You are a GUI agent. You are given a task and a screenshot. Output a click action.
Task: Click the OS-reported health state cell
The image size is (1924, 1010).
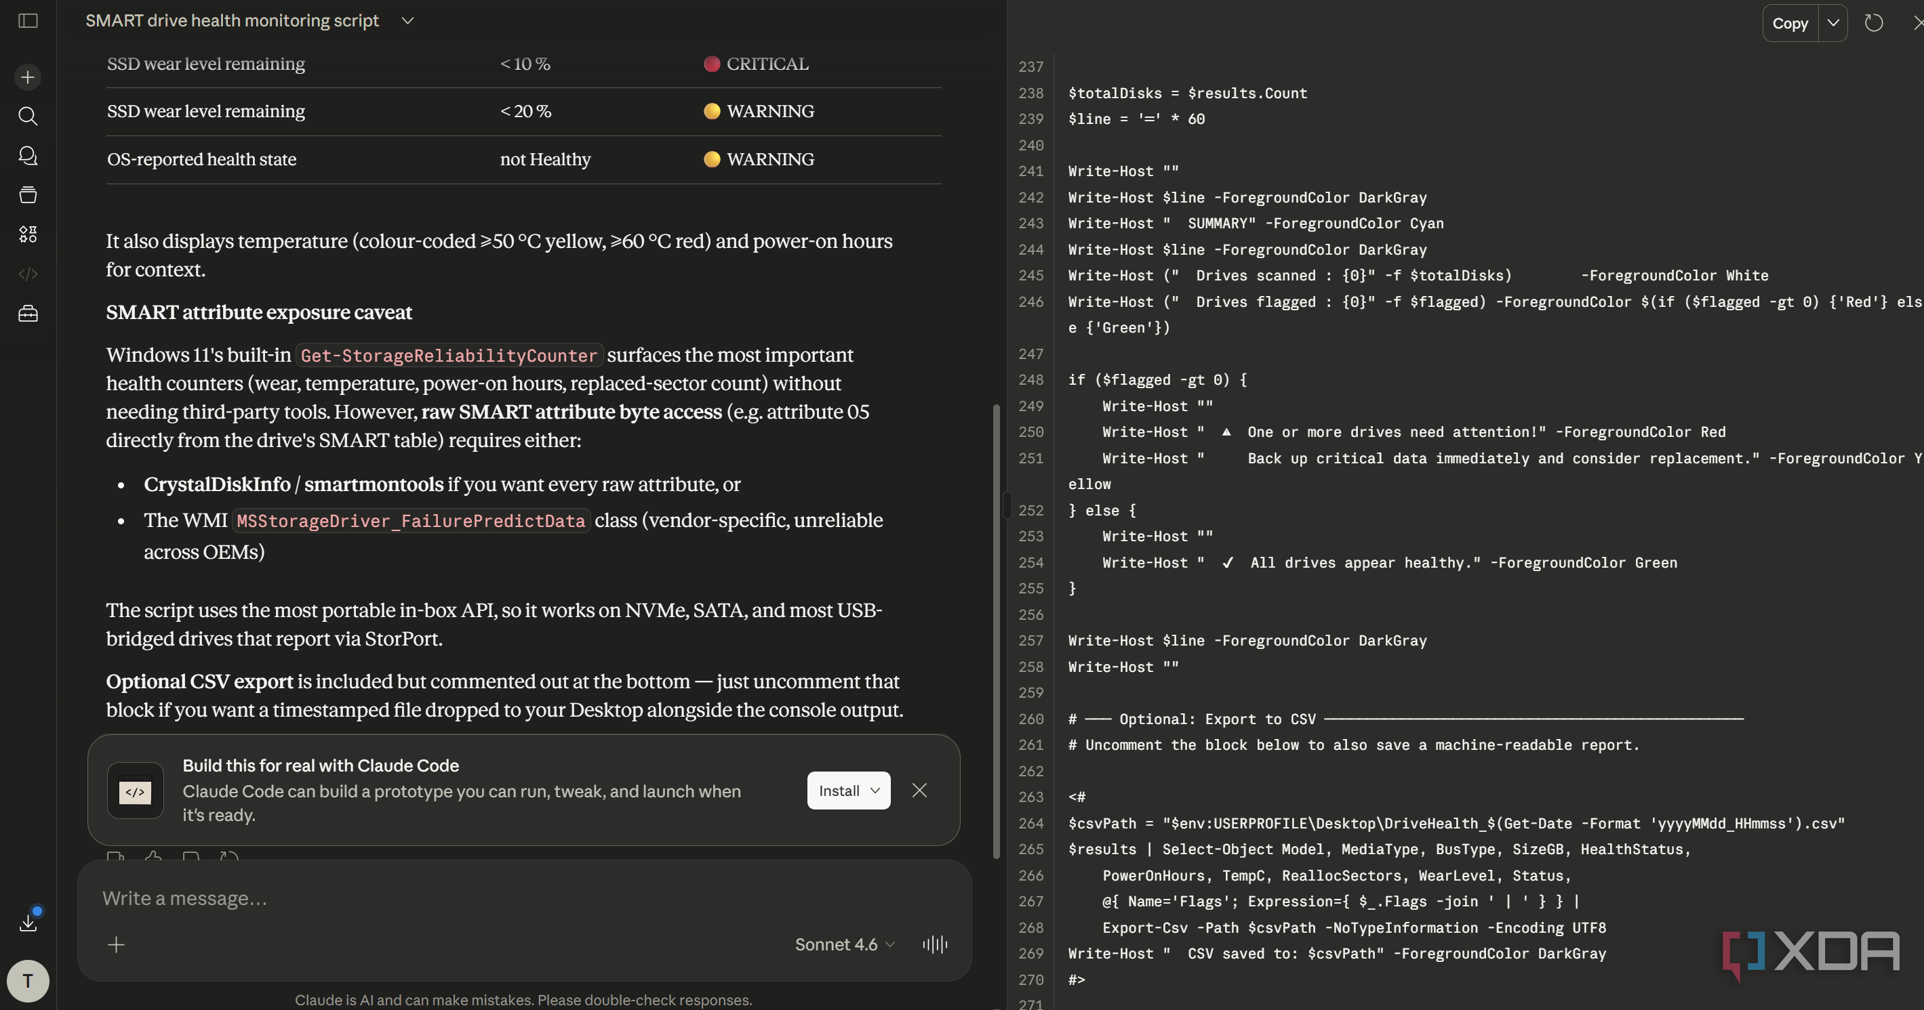point(201,159)
